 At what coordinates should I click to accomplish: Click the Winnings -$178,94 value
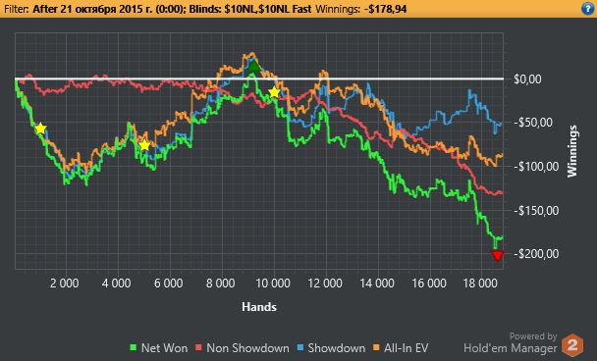(385, 9)
